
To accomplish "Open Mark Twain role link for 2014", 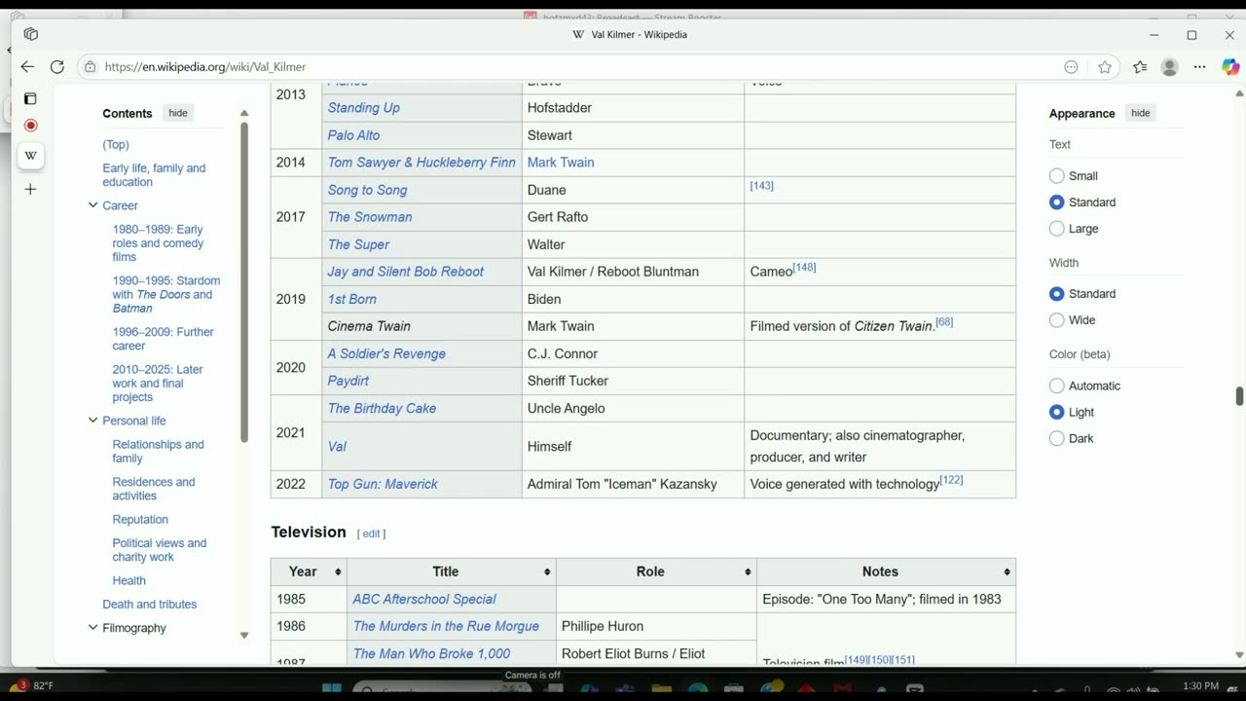I will tap(561, 163).
